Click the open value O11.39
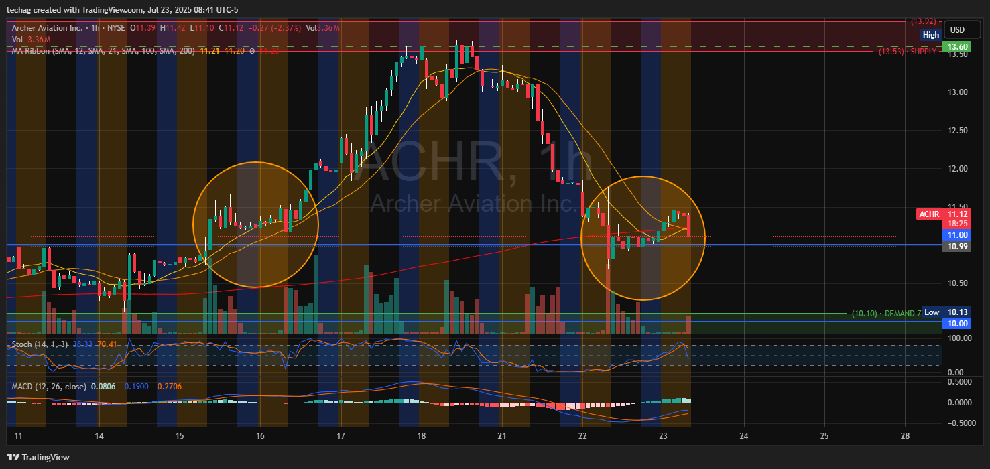Viewport: 990px width, 469px height. pos(143,27)
